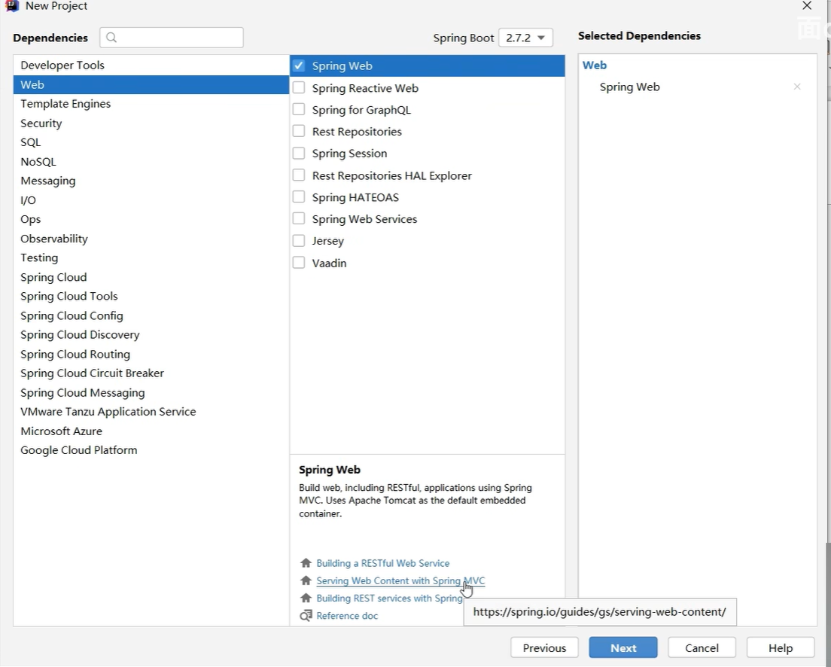Enable Spring Web Services checkbox
The image size is (831, 667).
(299, 218)
